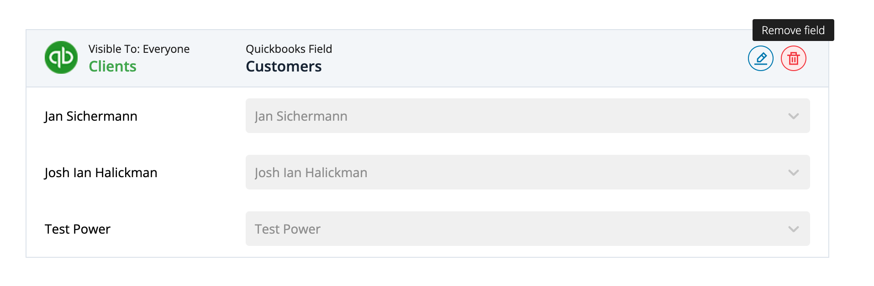Click the green Clients heading

click(112, 66)
